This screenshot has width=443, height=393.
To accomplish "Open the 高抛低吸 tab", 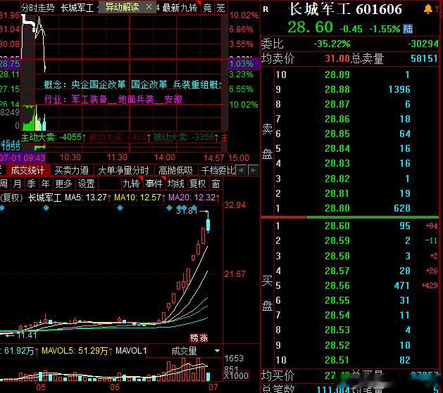I will 175,170.
